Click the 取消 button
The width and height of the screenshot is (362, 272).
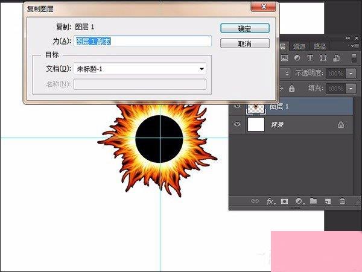click(x=245, y=43)
